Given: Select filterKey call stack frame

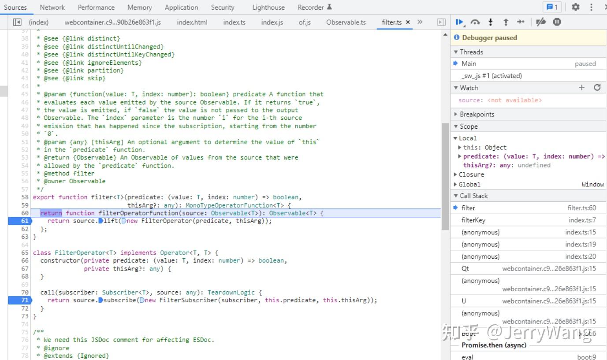Looking at the screenshot, I should click(473, 220).
